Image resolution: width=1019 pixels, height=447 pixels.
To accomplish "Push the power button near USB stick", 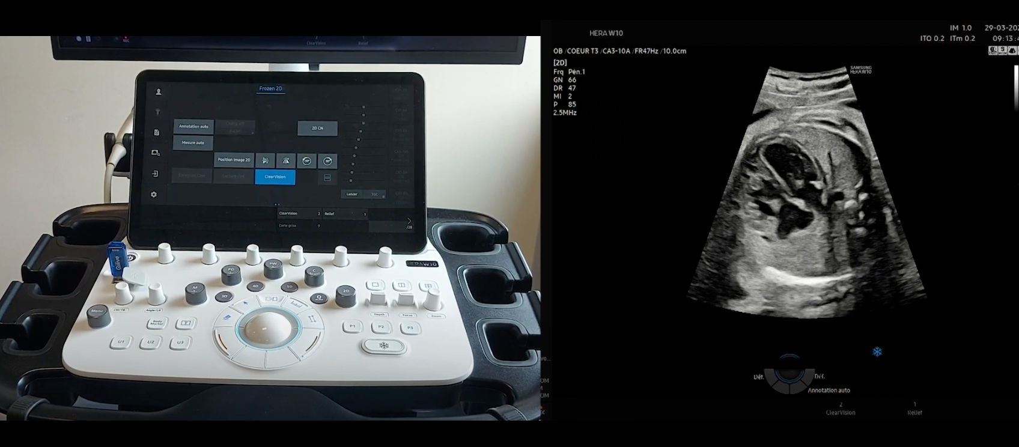I will coord(131,257).
